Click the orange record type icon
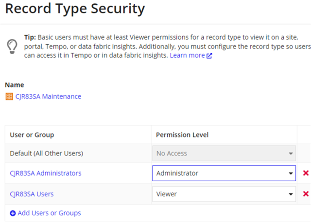 [9, 97]
